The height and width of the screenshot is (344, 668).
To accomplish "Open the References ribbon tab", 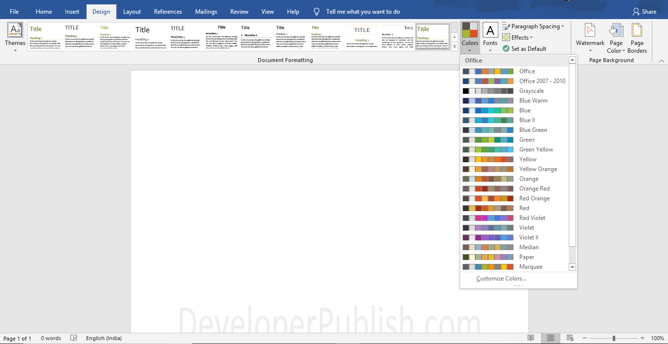I will point(168,11).
